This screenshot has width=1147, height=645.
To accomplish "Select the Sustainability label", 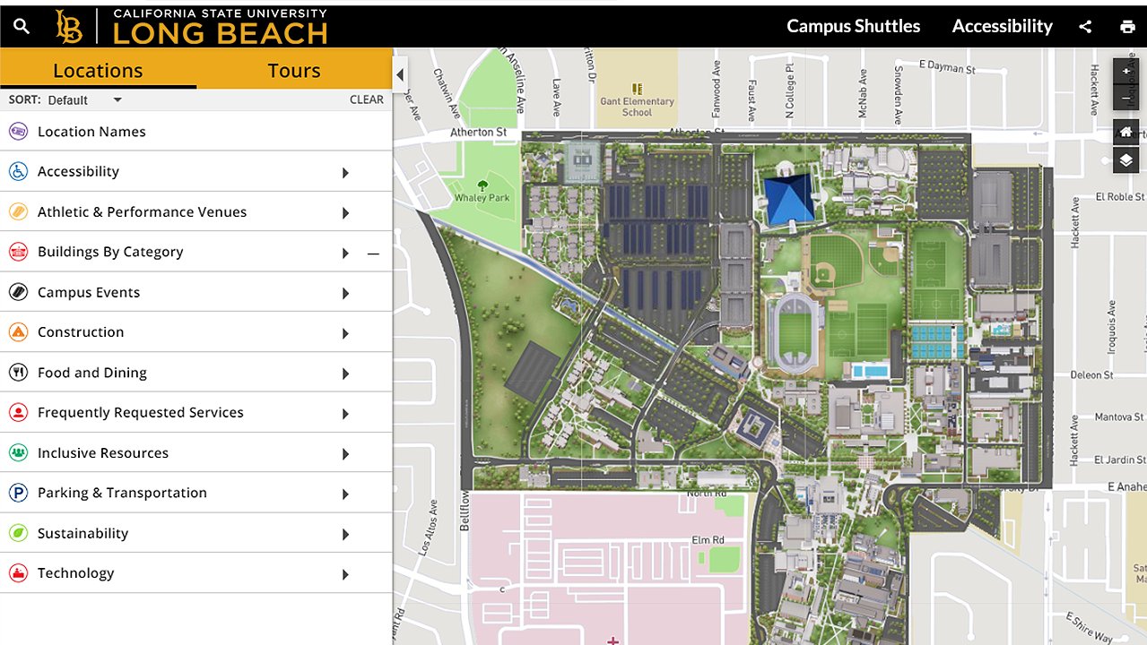I will tap(83, 533).
